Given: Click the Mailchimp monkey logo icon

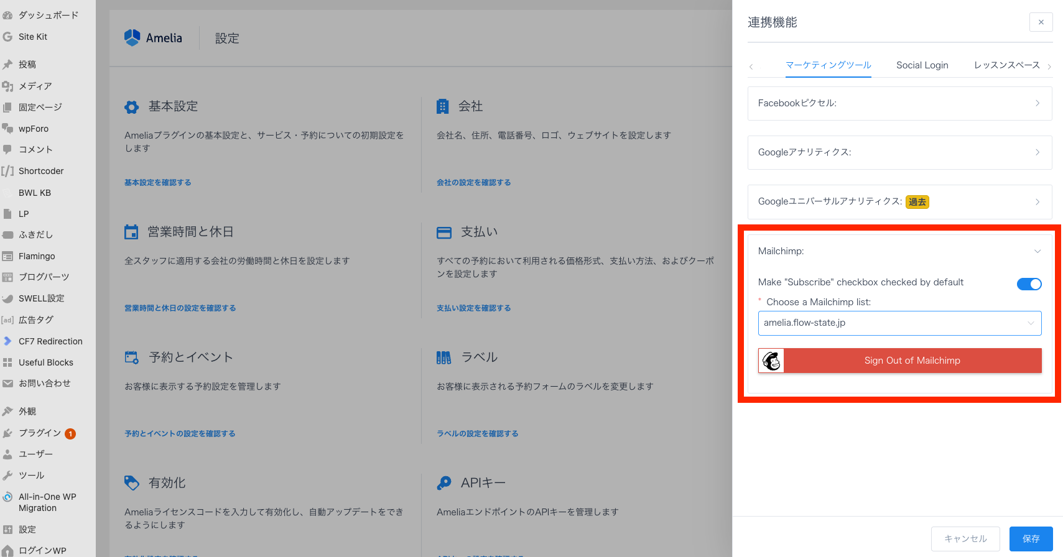Looking at the screenshot, I should click(771, 361).
